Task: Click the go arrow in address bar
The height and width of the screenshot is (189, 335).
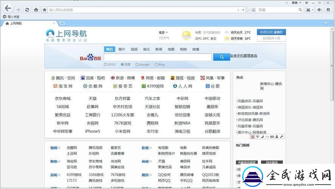Action: pos(243,10)
